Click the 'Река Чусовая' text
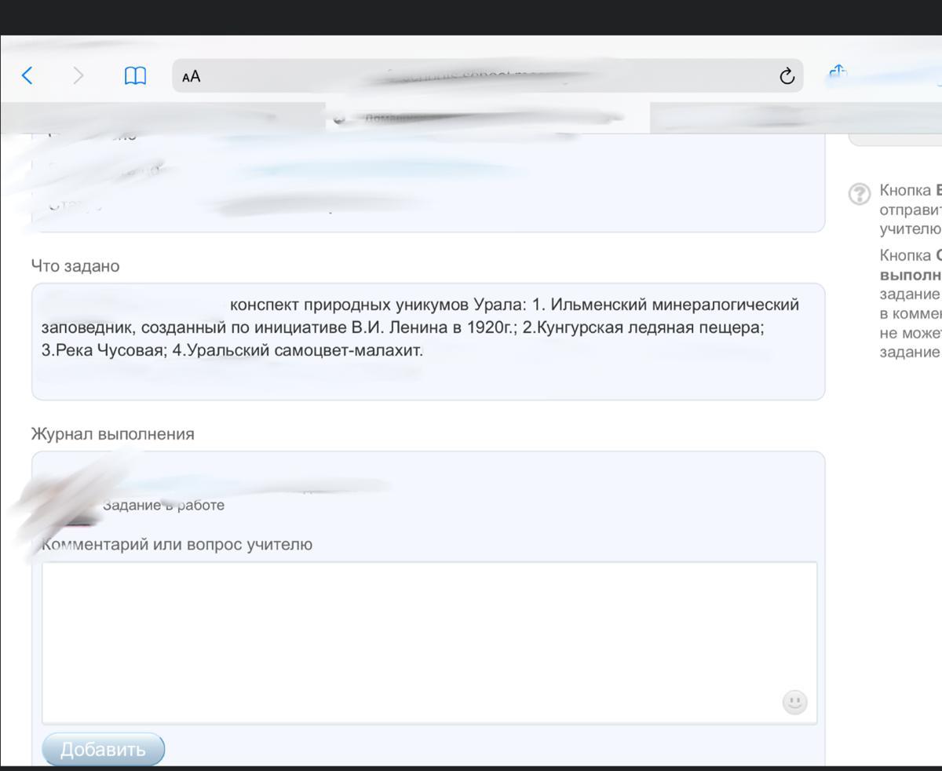 [108, 350]
